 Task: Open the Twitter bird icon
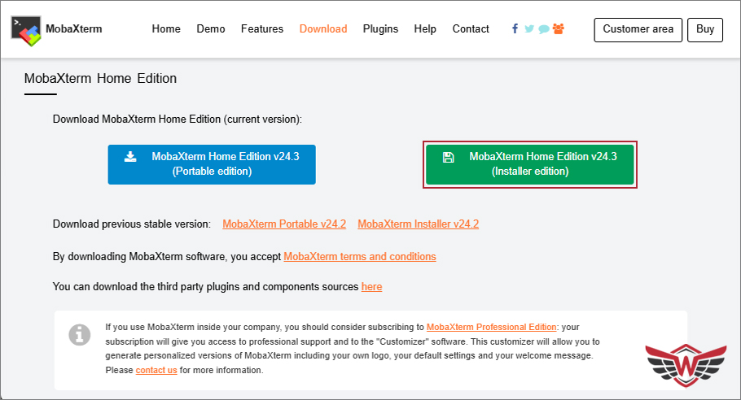pyautogui.click(x=528, y=29)
